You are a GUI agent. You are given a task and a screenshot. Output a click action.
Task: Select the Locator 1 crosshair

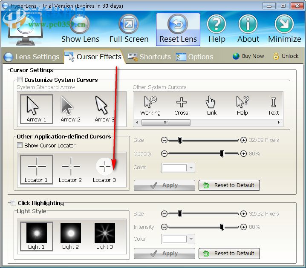point(37,170)
